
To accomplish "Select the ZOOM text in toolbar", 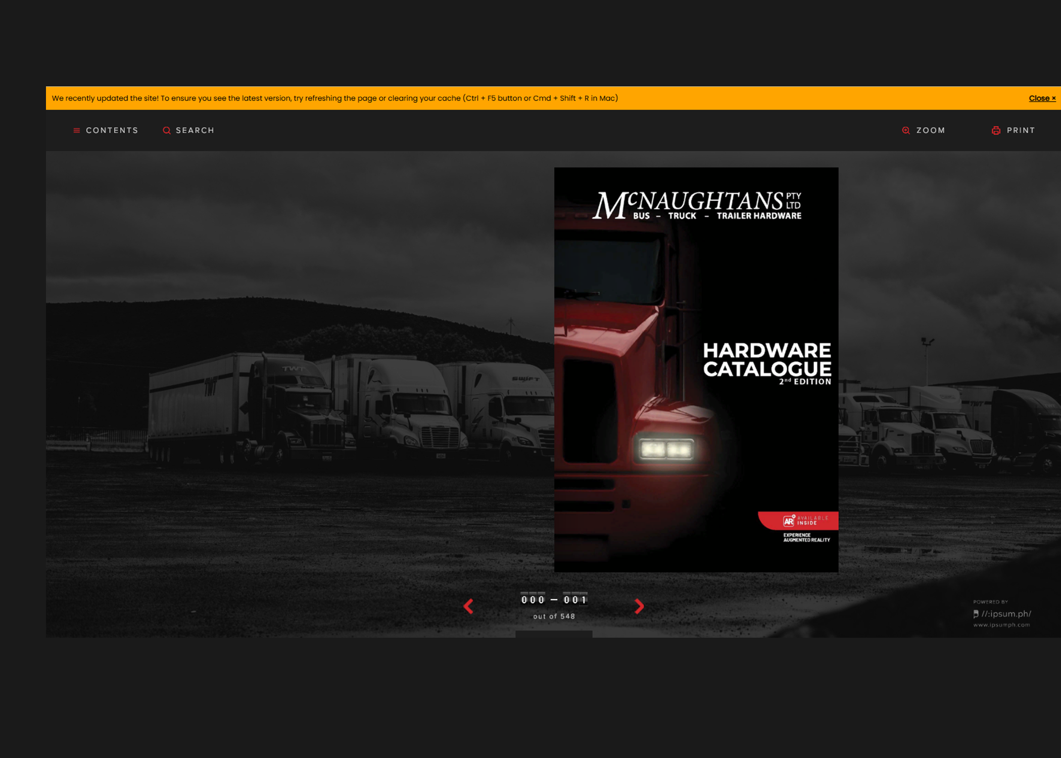I will pyautogui.click(x=930, y=130).
